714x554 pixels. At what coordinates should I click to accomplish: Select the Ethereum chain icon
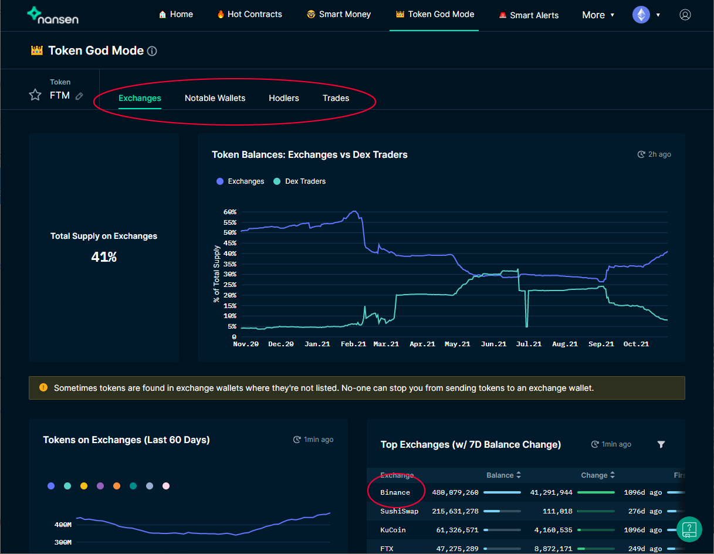click(641, 15)
